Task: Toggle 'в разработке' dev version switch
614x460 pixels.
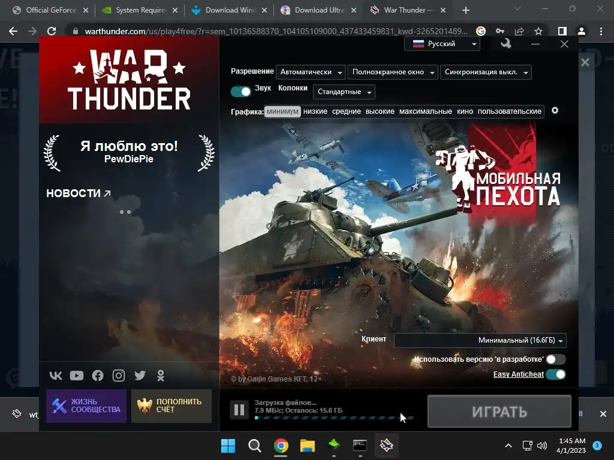Action: tap(556, 359)
